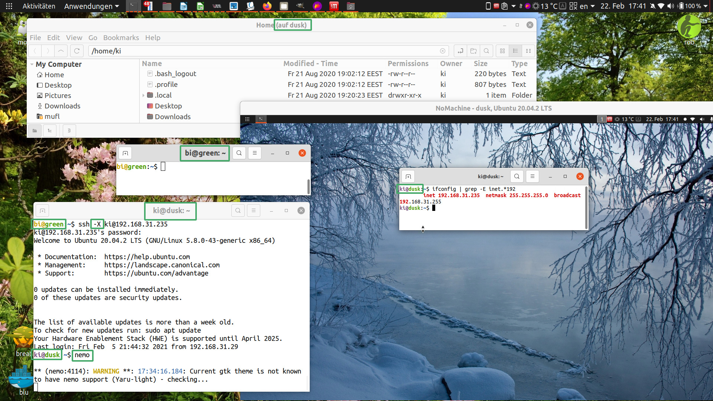Image resolution: width=713 pixels, height=401 pixels.
Task: Click search icon in bi@green terminal
Action: [239, 153]
